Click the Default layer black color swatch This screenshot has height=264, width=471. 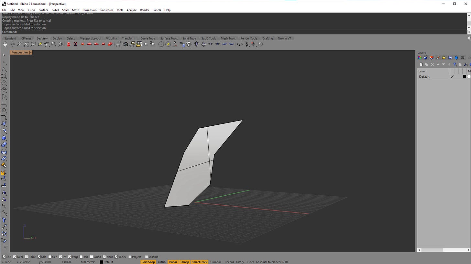click(x=464, y=77)
